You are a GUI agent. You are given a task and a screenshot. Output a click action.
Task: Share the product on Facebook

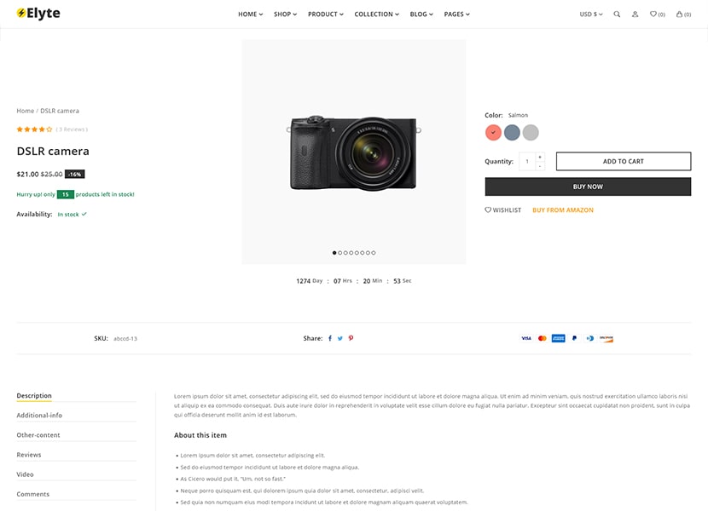coord(329,338)
